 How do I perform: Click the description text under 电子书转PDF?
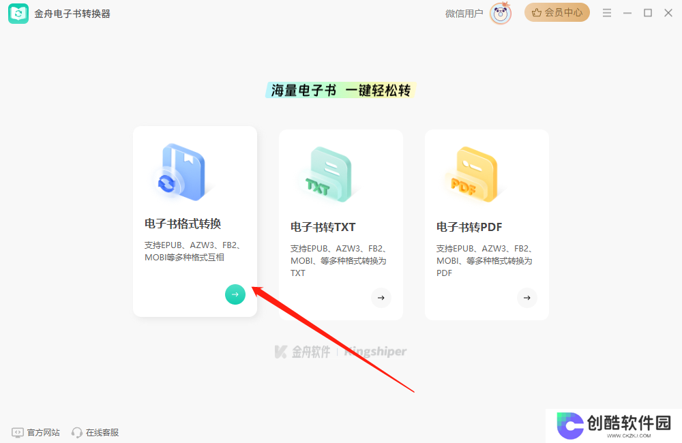pos(485,261)
